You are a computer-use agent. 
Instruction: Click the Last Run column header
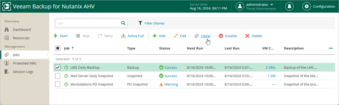[x=232, y=48]
